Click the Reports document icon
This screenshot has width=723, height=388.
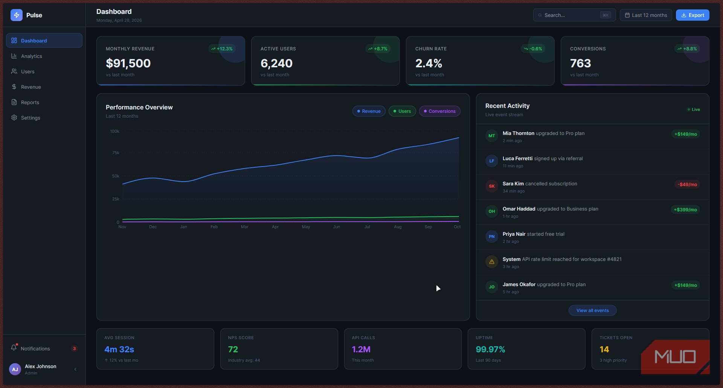tap(14, 102)
